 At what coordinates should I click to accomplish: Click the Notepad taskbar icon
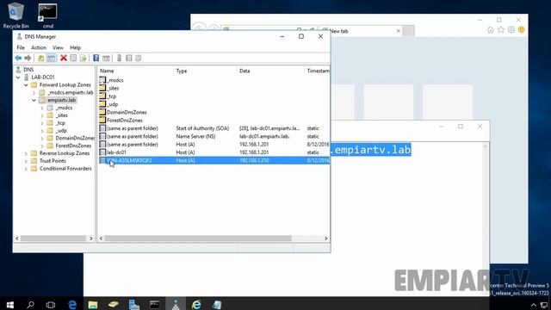pos(217,304)
